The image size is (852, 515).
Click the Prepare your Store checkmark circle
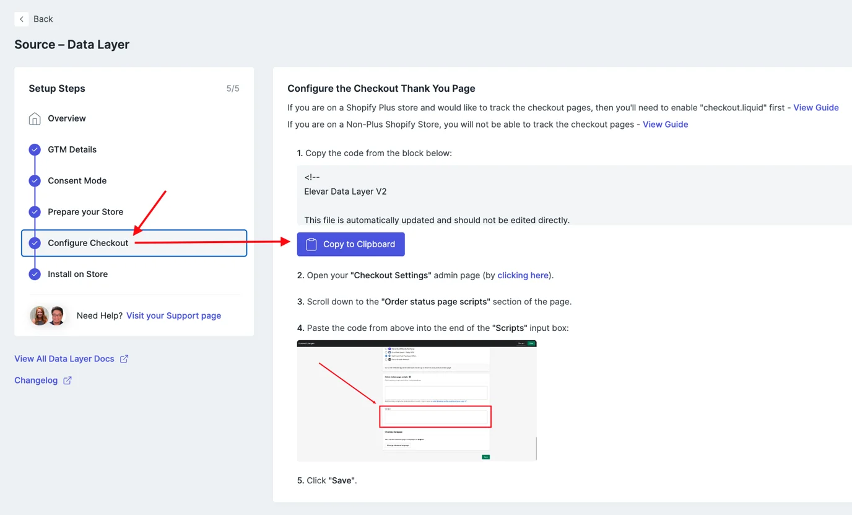click(x=35, y=212)
